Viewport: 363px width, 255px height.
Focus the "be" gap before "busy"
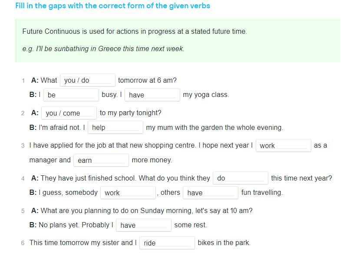[x=71, y=95]
